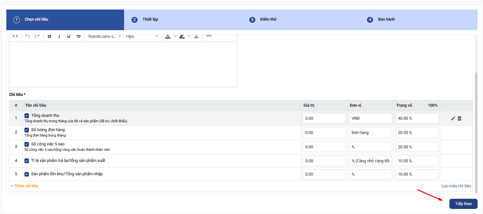This screenshot has width=483, height=214.
Task: Toggle bold formatting in the editor
Action: [50, 36]
